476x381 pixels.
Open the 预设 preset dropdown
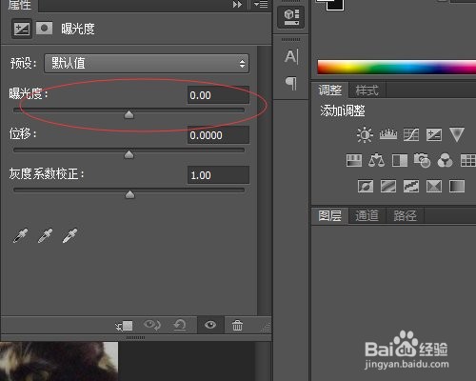(147, 64)
